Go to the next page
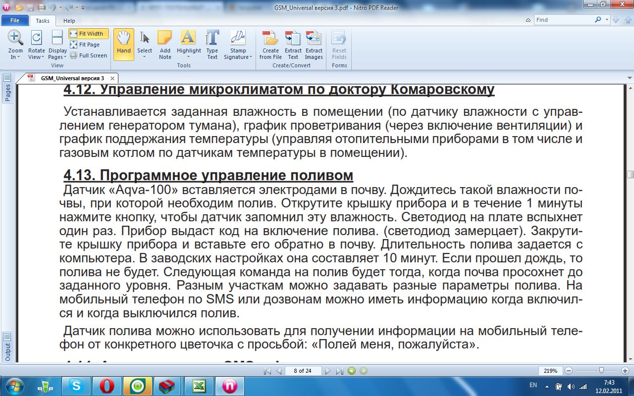 coord(328,371)
